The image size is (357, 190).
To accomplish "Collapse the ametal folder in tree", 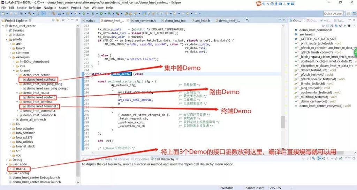I will pyautogui.click(x=7, y=39).
